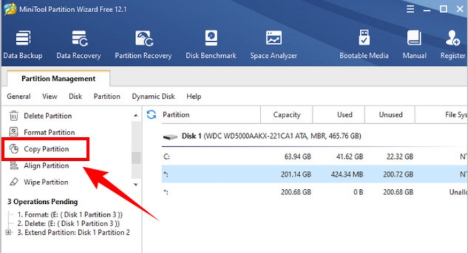Open the Data Backup tool
This screenshot has width=468, height=253.
point(23,44)
